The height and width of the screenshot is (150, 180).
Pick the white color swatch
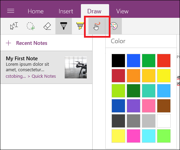164,121
